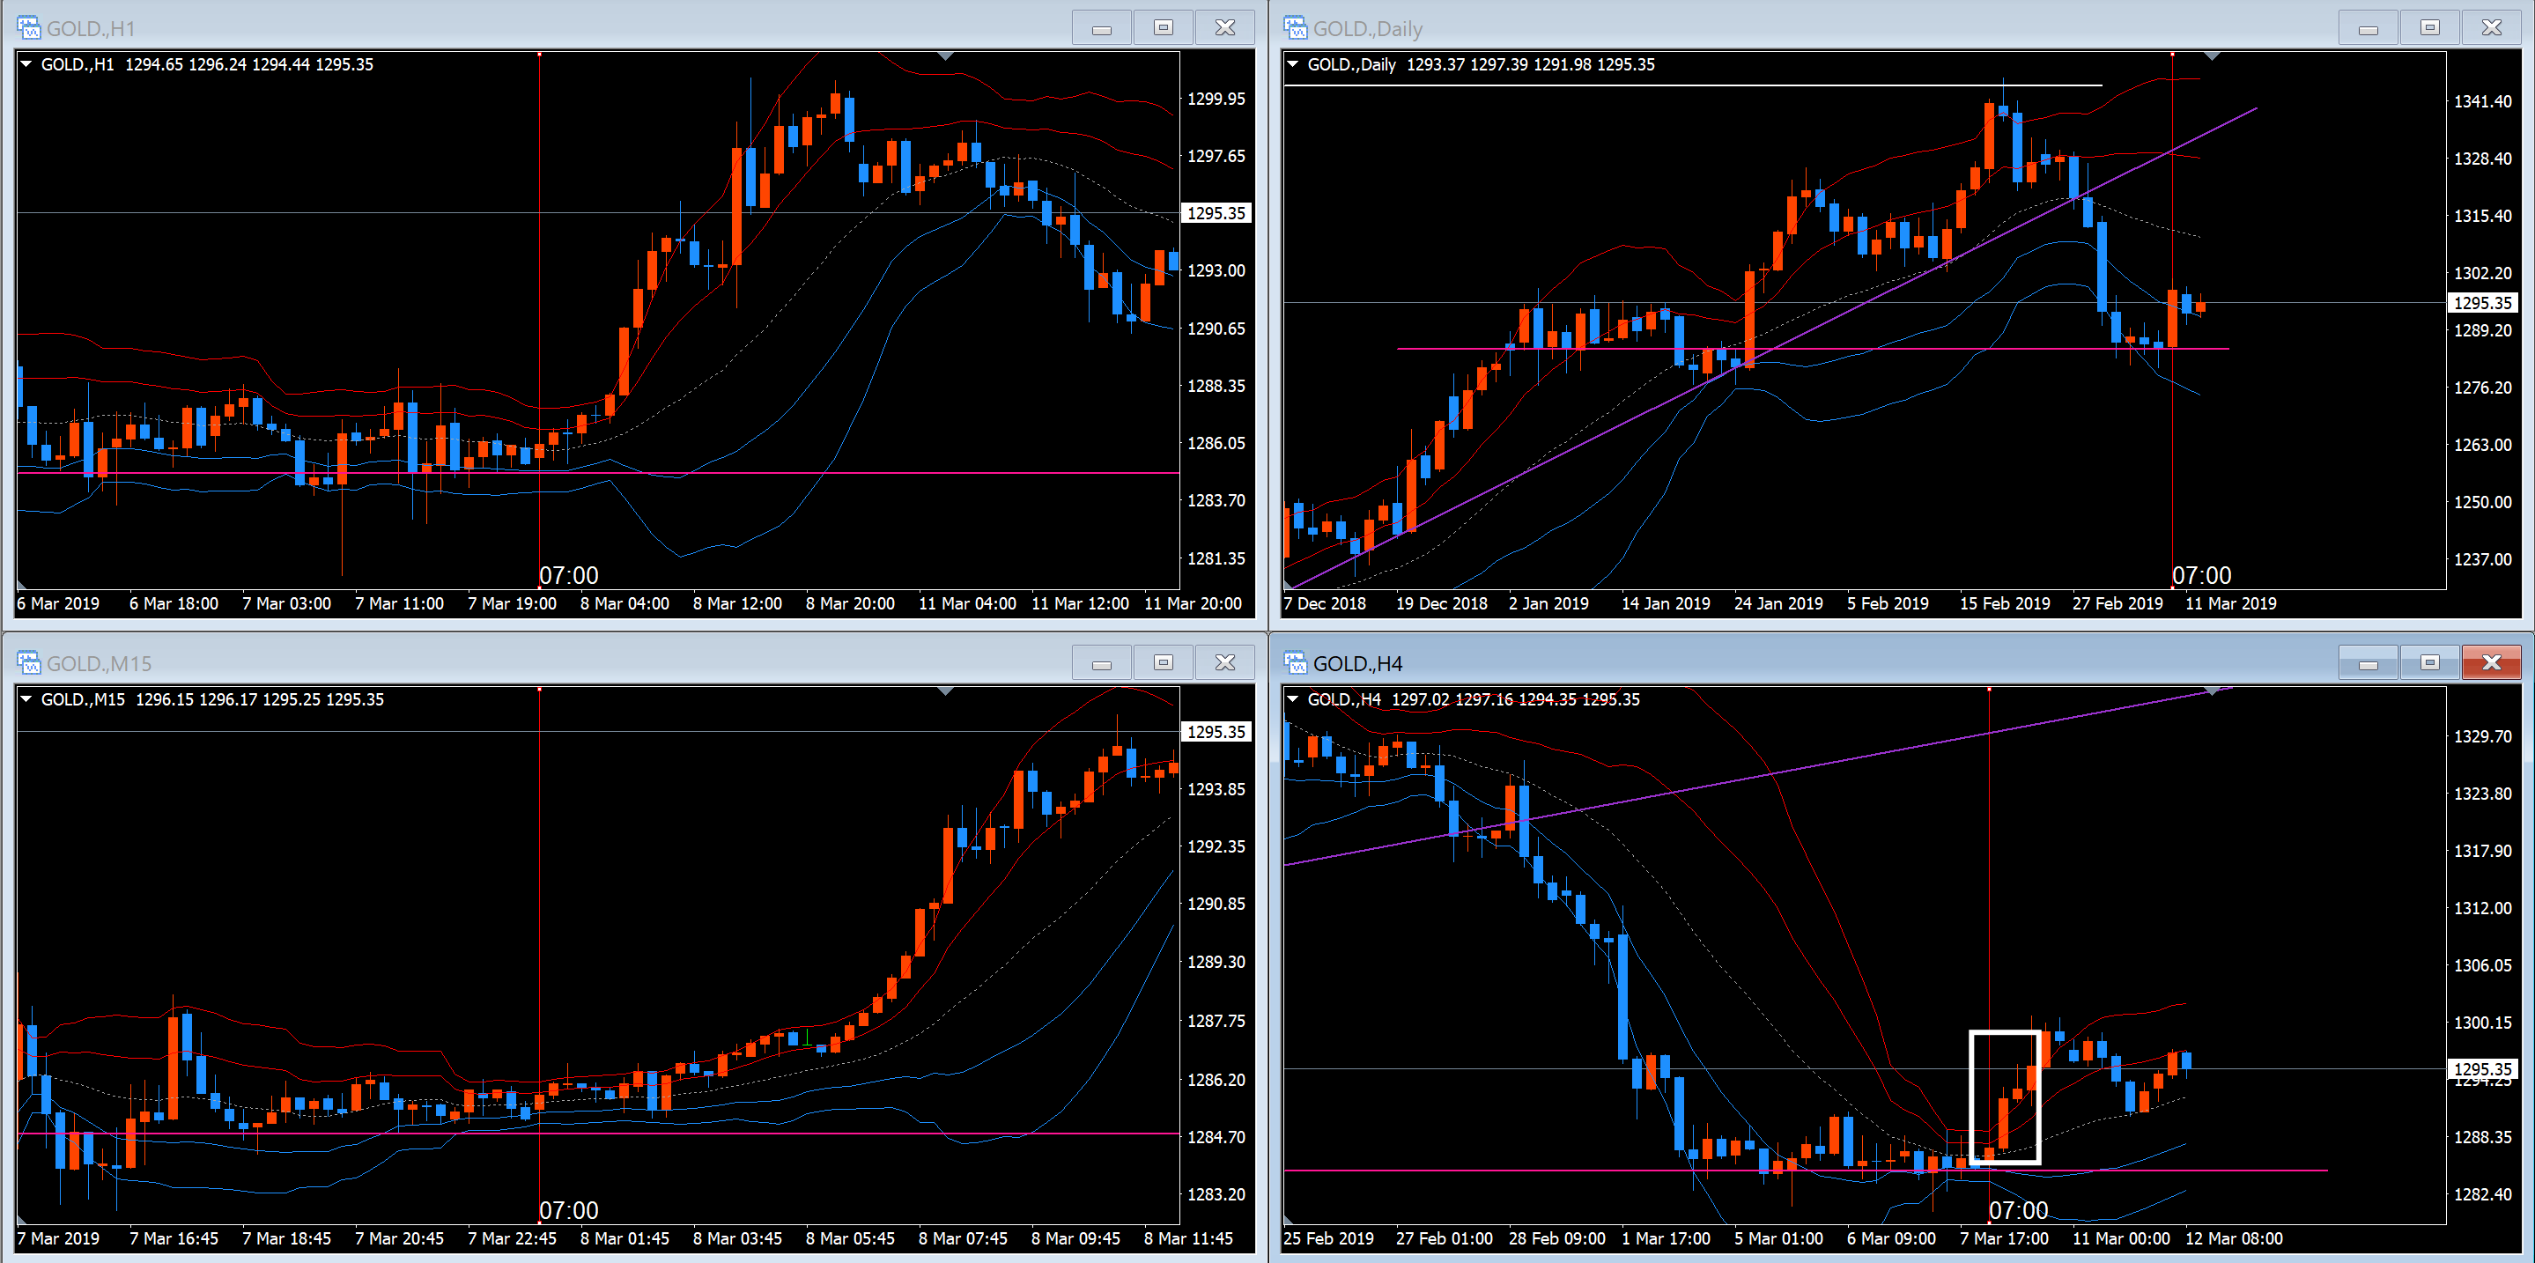Click the chart shift marker atop M15 chart
The image size is (2535, 1263).
coord(945,691)
